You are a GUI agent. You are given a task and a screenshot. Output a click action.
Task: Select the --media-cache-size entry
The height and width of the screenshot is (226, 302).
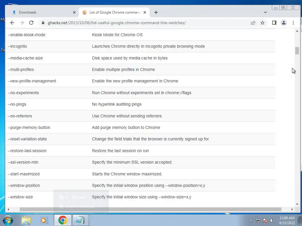(25, 58)
